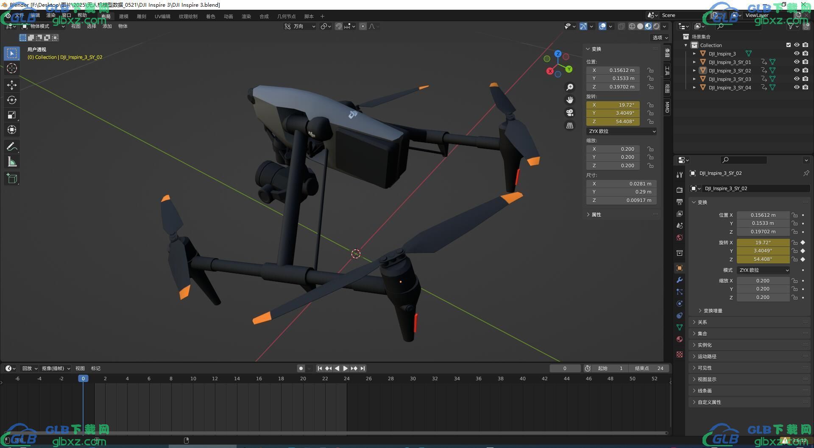The height and width of the screenshot is (448, 814).
Task: Switch to the UV编辑 workspace tab
Action: [x=162, y=17]
